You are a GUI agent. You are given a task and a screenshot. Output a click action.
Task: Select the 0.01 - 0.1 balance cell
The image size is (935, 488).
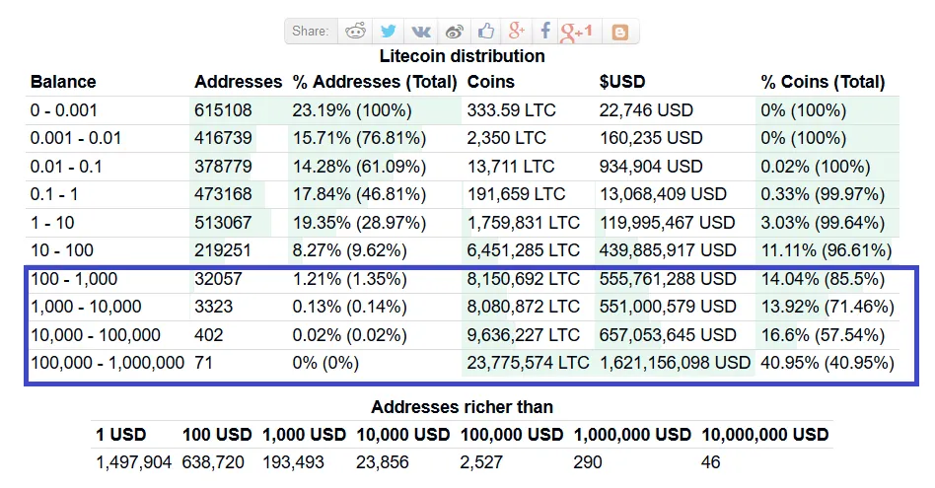click(x=66, y=167)
